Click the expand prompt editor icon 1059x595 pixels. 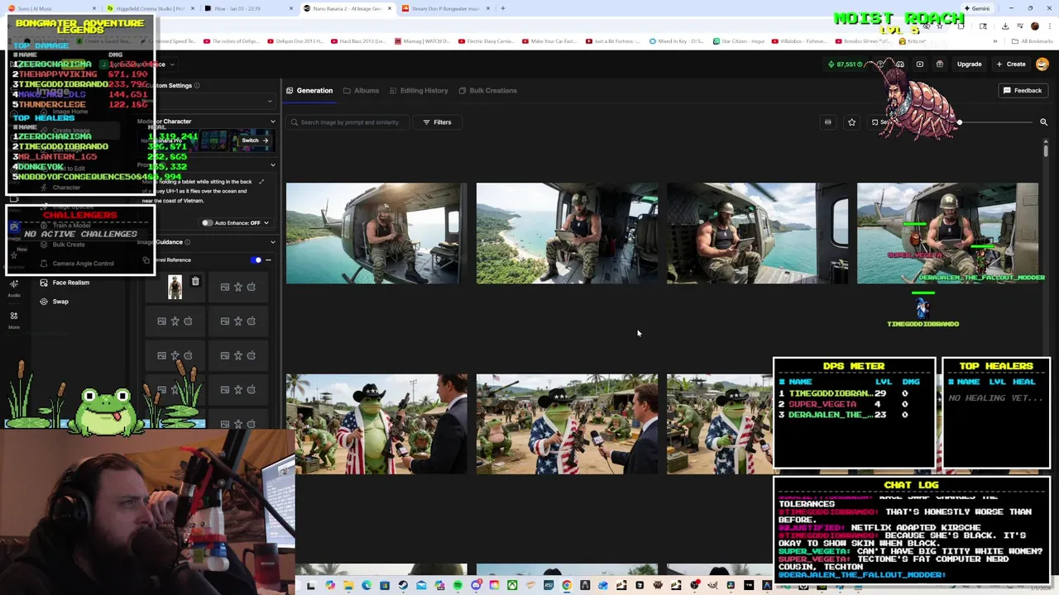pyautogui.click(x=261, y=182)
